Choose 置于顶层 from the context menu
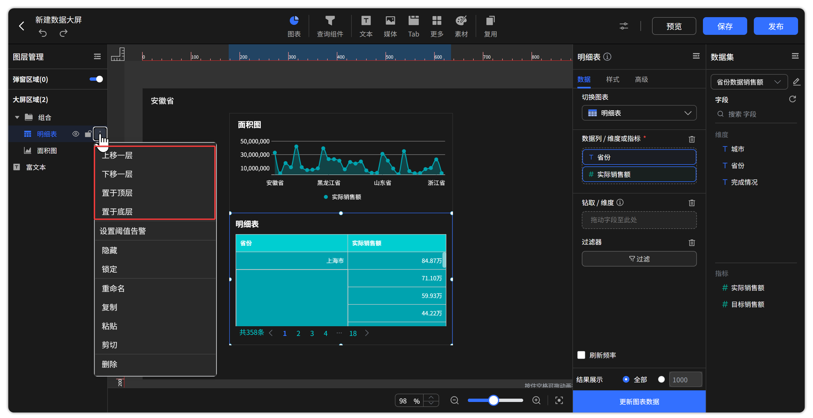 [x=117, y=193]
